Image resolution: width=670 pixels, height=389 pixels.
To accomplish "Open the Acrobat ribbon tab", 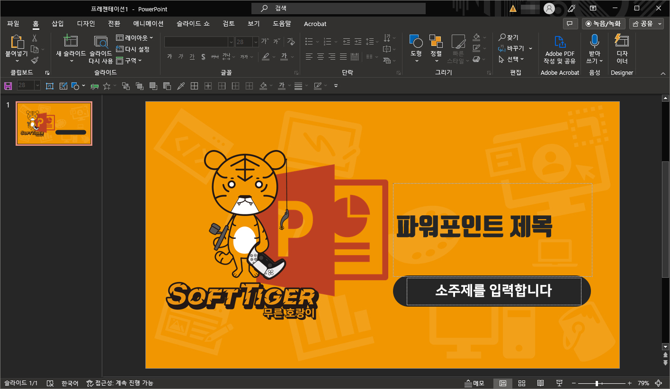I will (314, 24).
